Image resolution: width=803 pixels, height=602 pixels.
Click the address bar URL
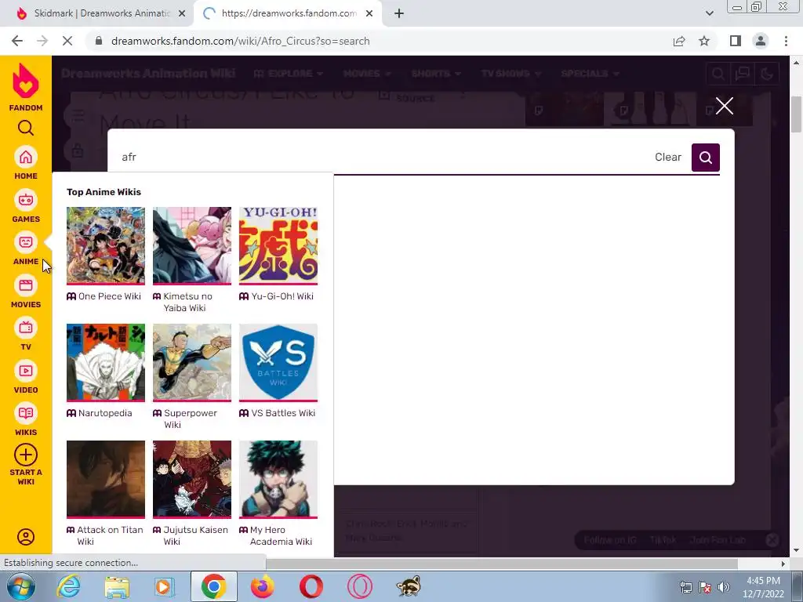240,41
